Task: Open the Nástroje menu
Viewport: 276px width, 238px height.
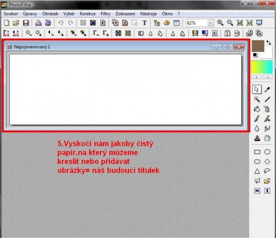Action: coord(149,14)
